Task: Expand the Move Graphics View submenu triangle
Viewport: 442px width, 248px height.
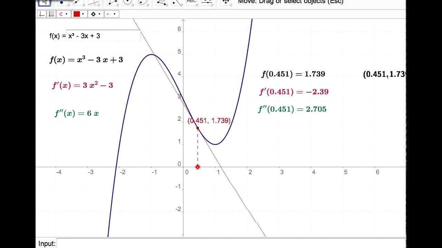Action: pyautogui.click(x=231, y=5)
